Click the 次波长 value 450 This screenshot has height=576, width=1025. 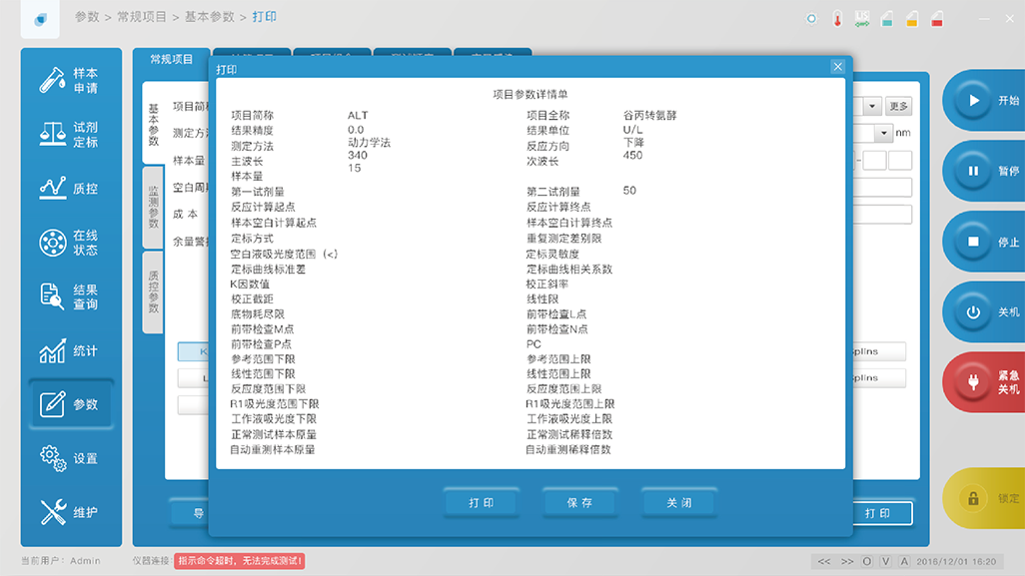[632, 155]
